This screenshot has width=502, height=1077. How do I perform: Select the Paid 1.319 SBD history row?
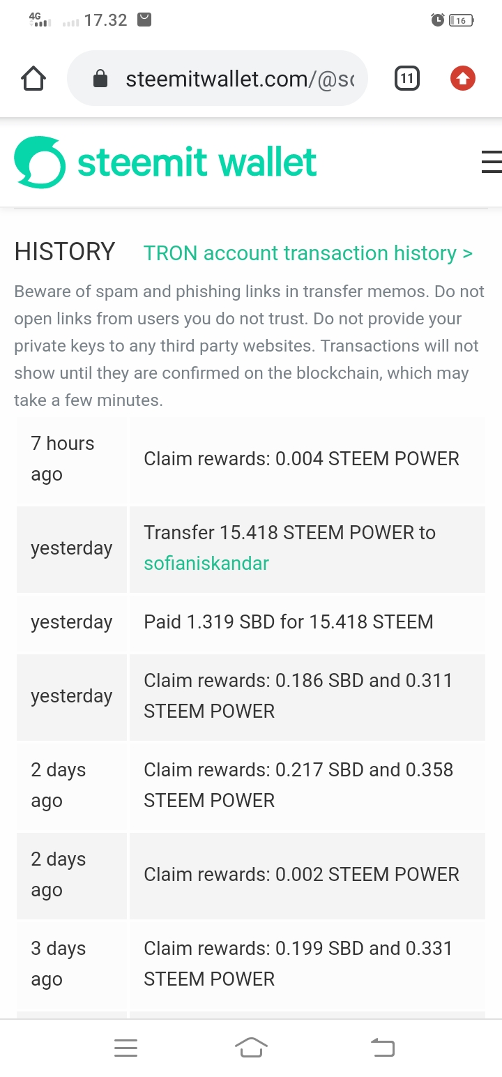pyautogui.click(x=251, y=622)
